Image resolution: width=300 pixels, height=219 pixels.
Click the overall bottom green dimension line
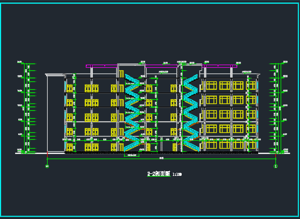coord(161,159)
